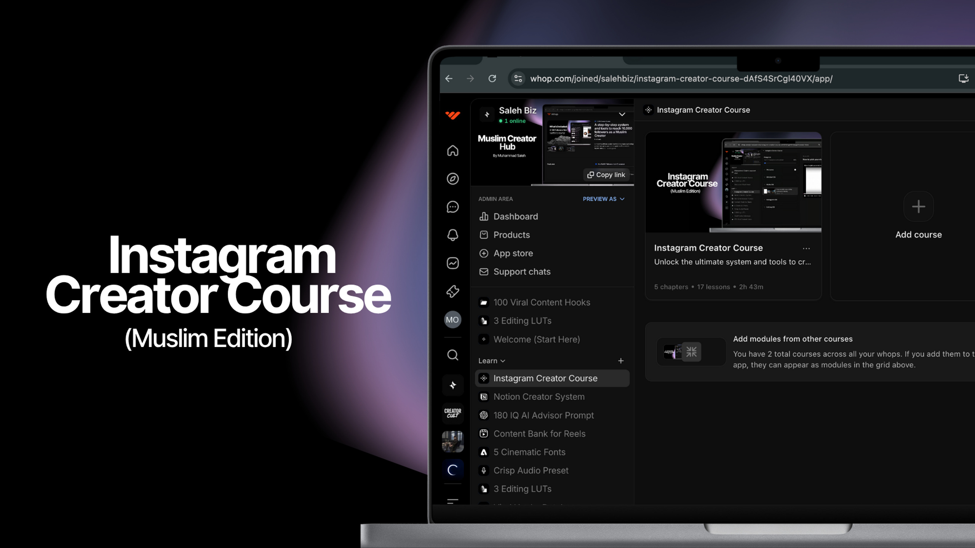Image resolution: width=975 pixels, height=548 pixels.
Task: Open the Search magnifier in left rail
Action: [452, 355]
